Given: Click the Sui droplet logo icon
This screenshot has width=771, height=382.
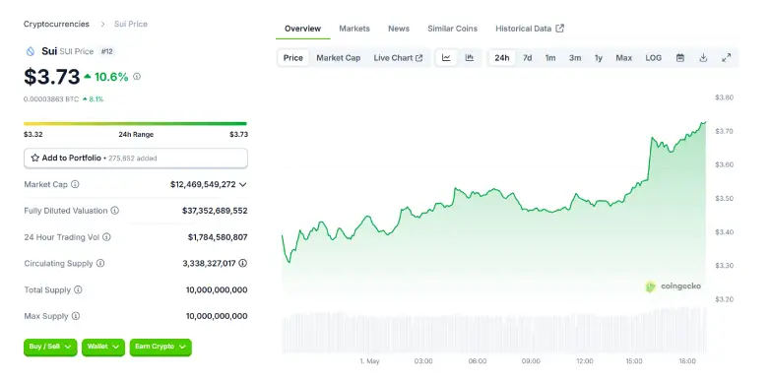Looking at the screenshot, I should click(x=30, y=51).
